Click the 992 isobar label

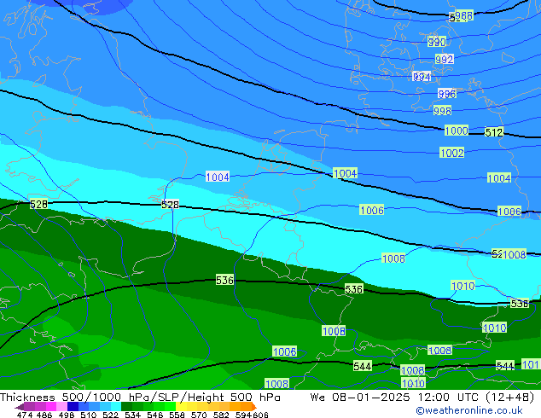(444, 59)
